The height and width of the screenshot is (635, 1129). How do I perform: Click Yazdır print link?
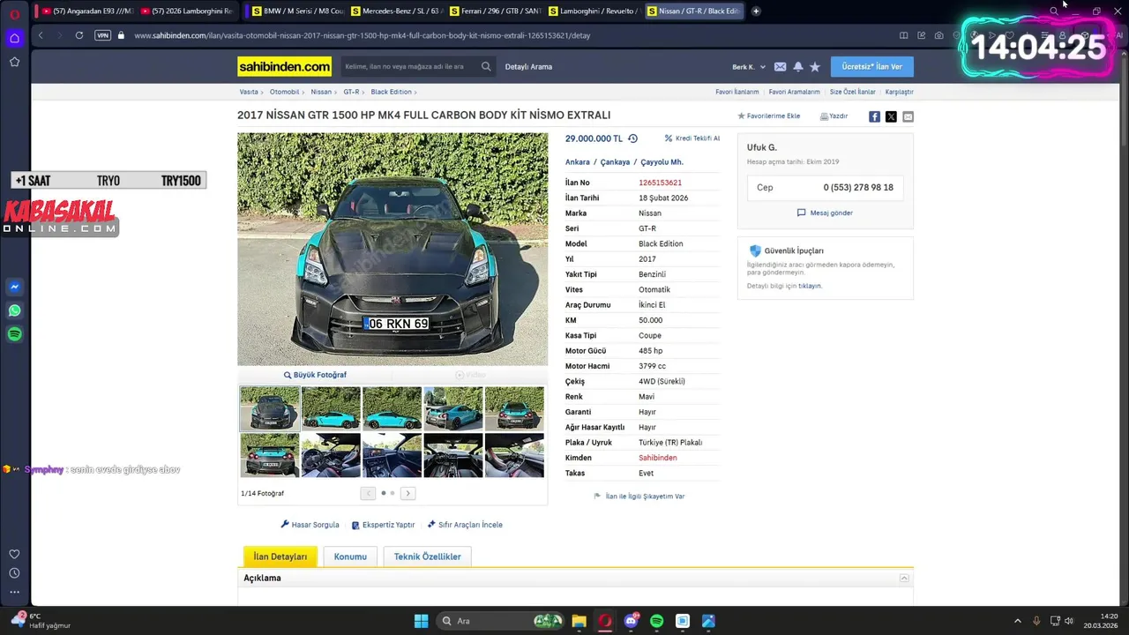pyautogui.click(x=834, y=116)
